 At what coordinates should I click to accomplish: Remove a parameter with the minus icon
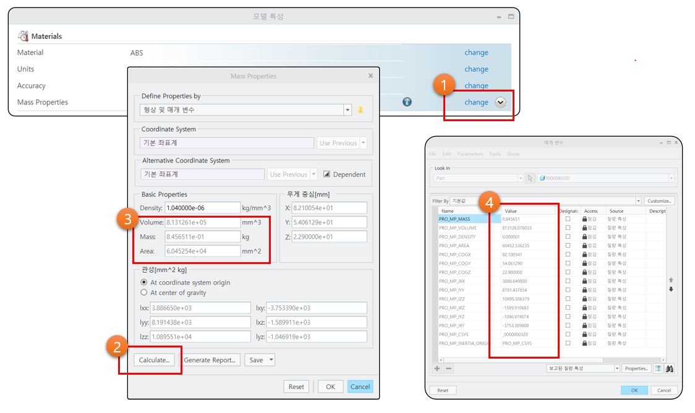click(x=448, y=368)
